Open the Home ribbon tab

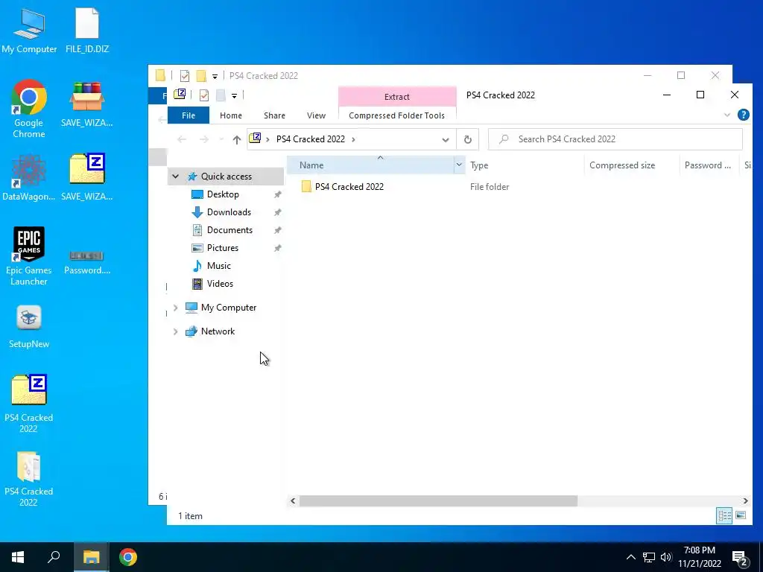(231, 115)
